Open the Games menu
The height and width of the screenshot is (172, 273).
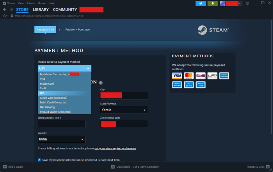42,3
